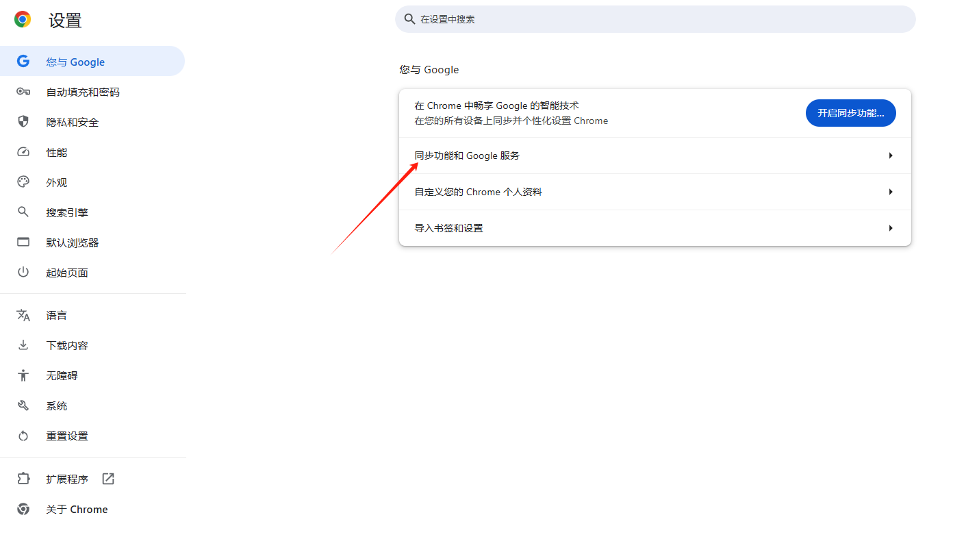Click the reset arrow icon for 重置设置
953x537 pixels.
click(23, 436)
